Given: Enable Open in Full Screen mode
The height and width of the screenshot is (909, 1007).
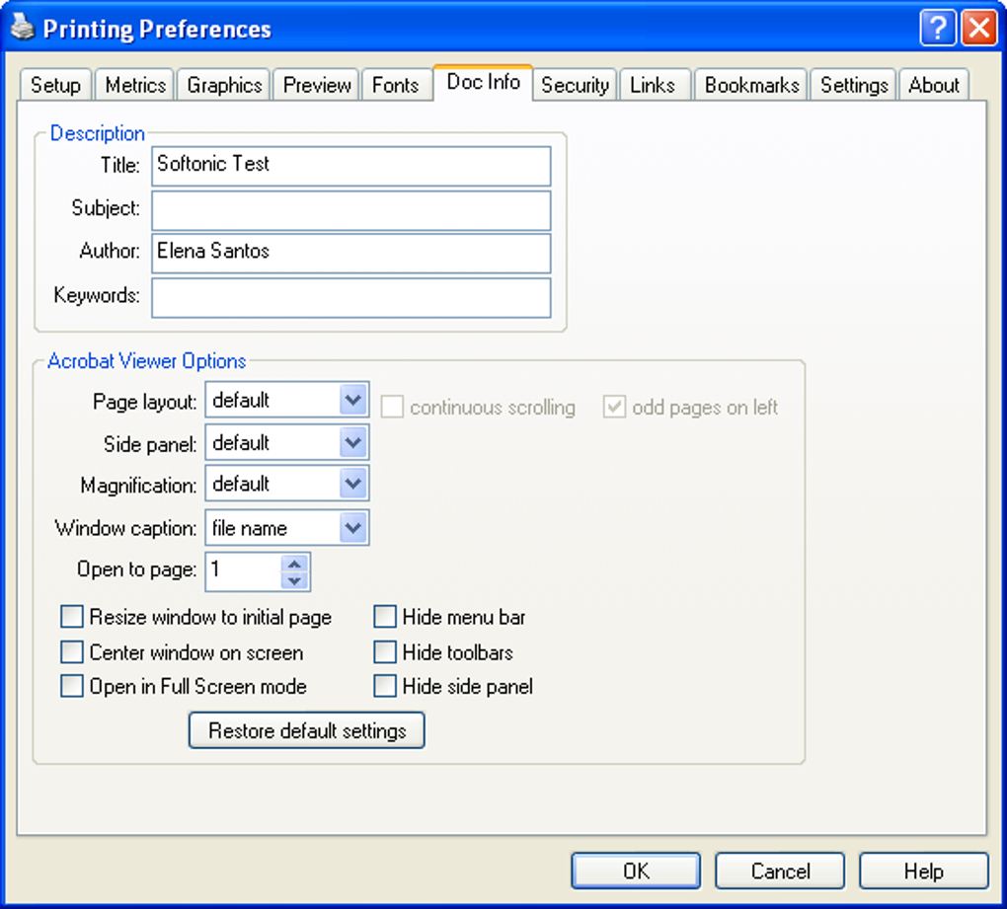Looking at the screenshot, I should point(71,686).
